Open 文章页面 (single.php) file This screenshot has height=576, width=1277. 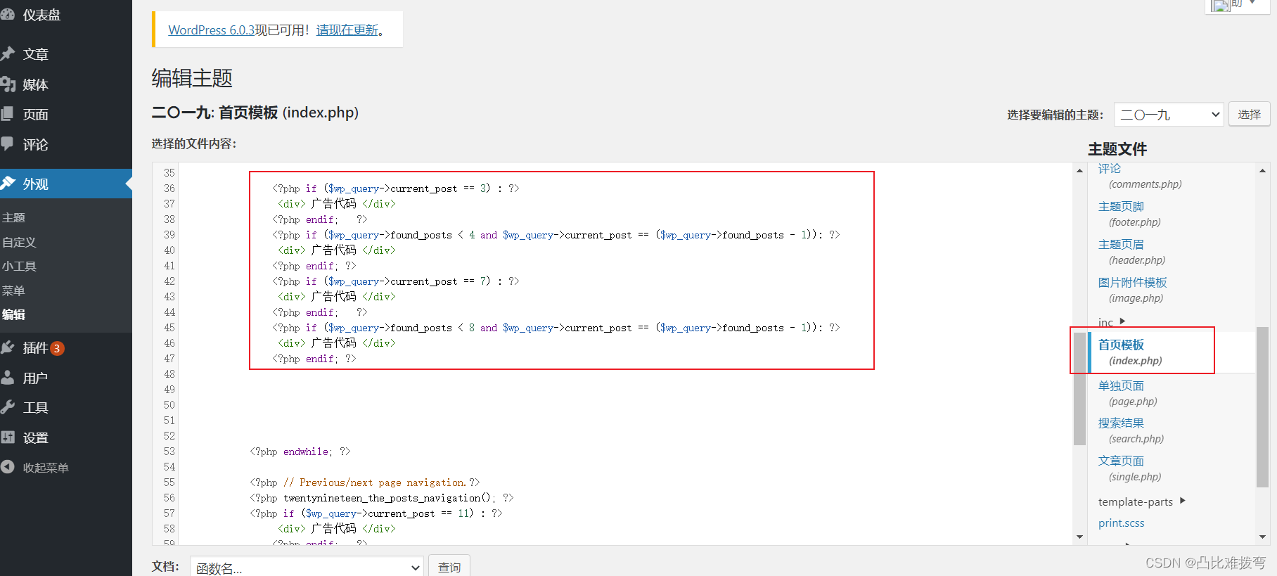coord(1129,468)
